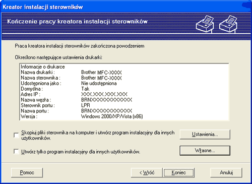This screenshot has width=252, height=184.
Task: Finish the wizard with Koniec button
Action: click(178, 172)
